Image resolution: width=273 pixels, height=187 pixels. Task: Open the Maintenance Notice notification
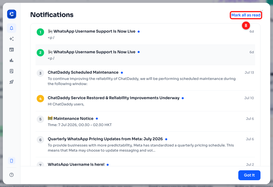click(145, 122)
